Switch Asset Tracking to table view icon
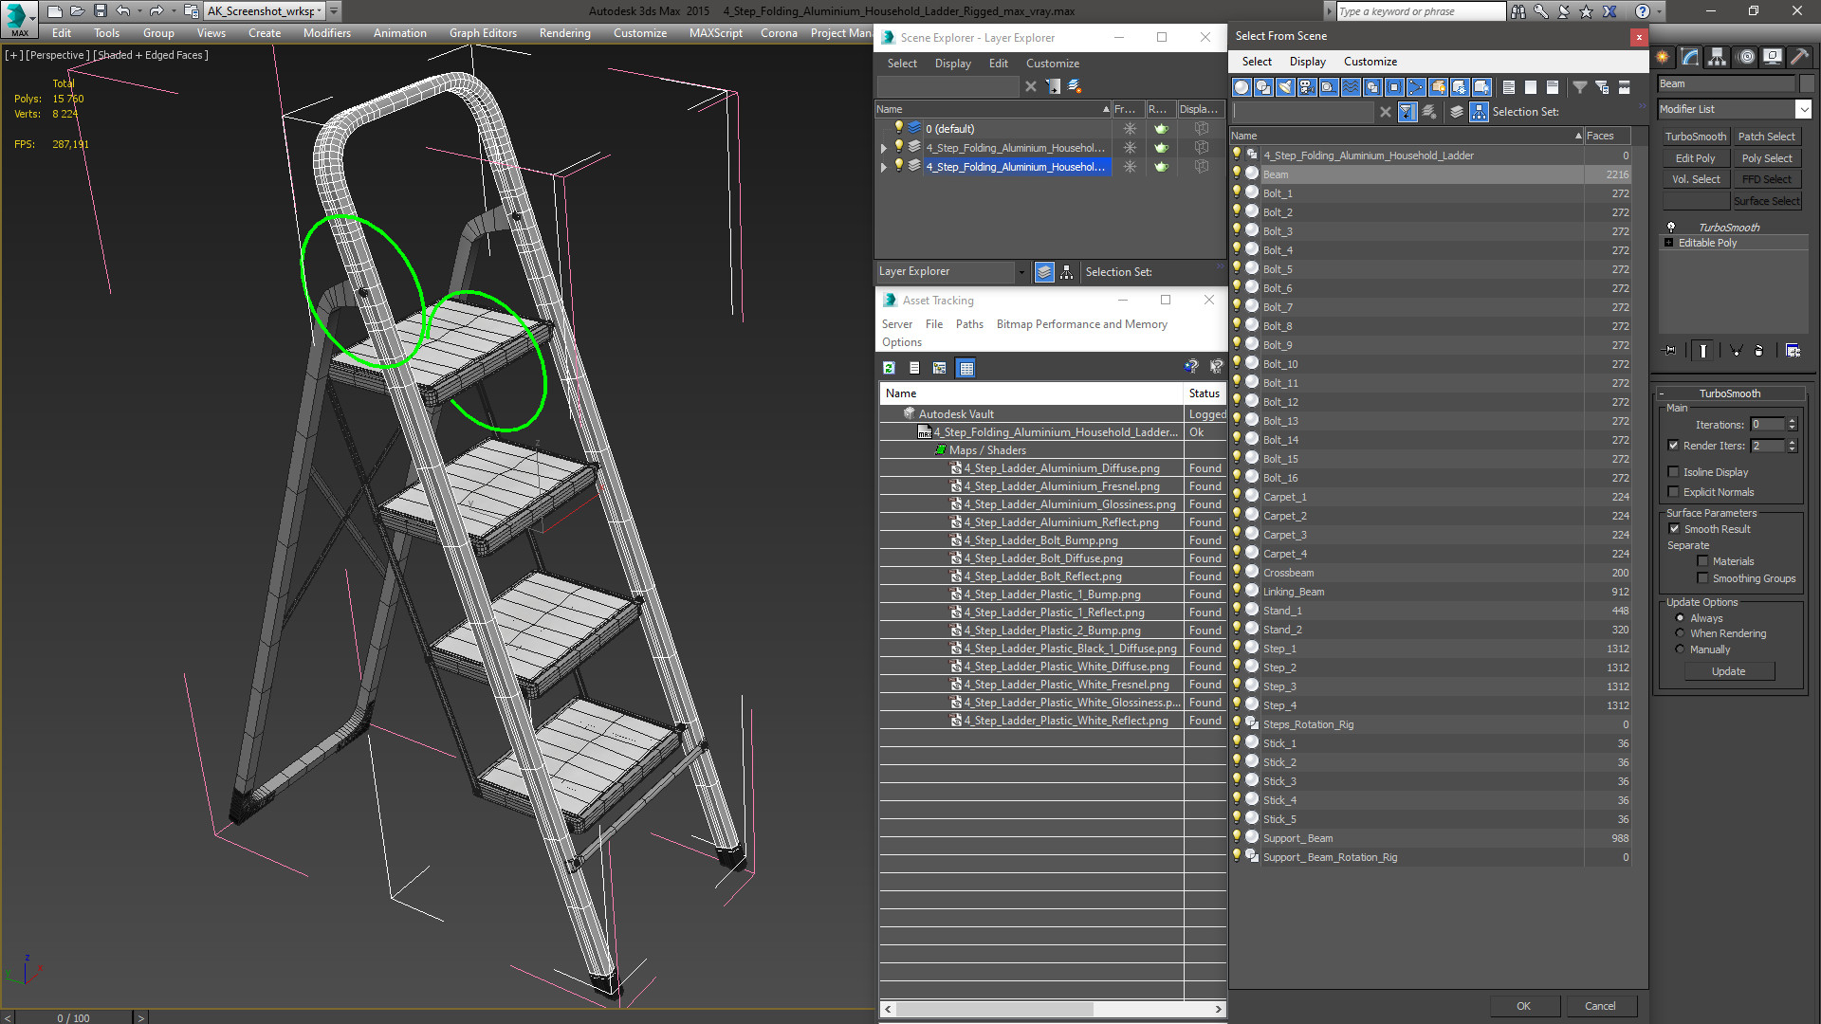1821x1024 pixels. pos(966,368)
